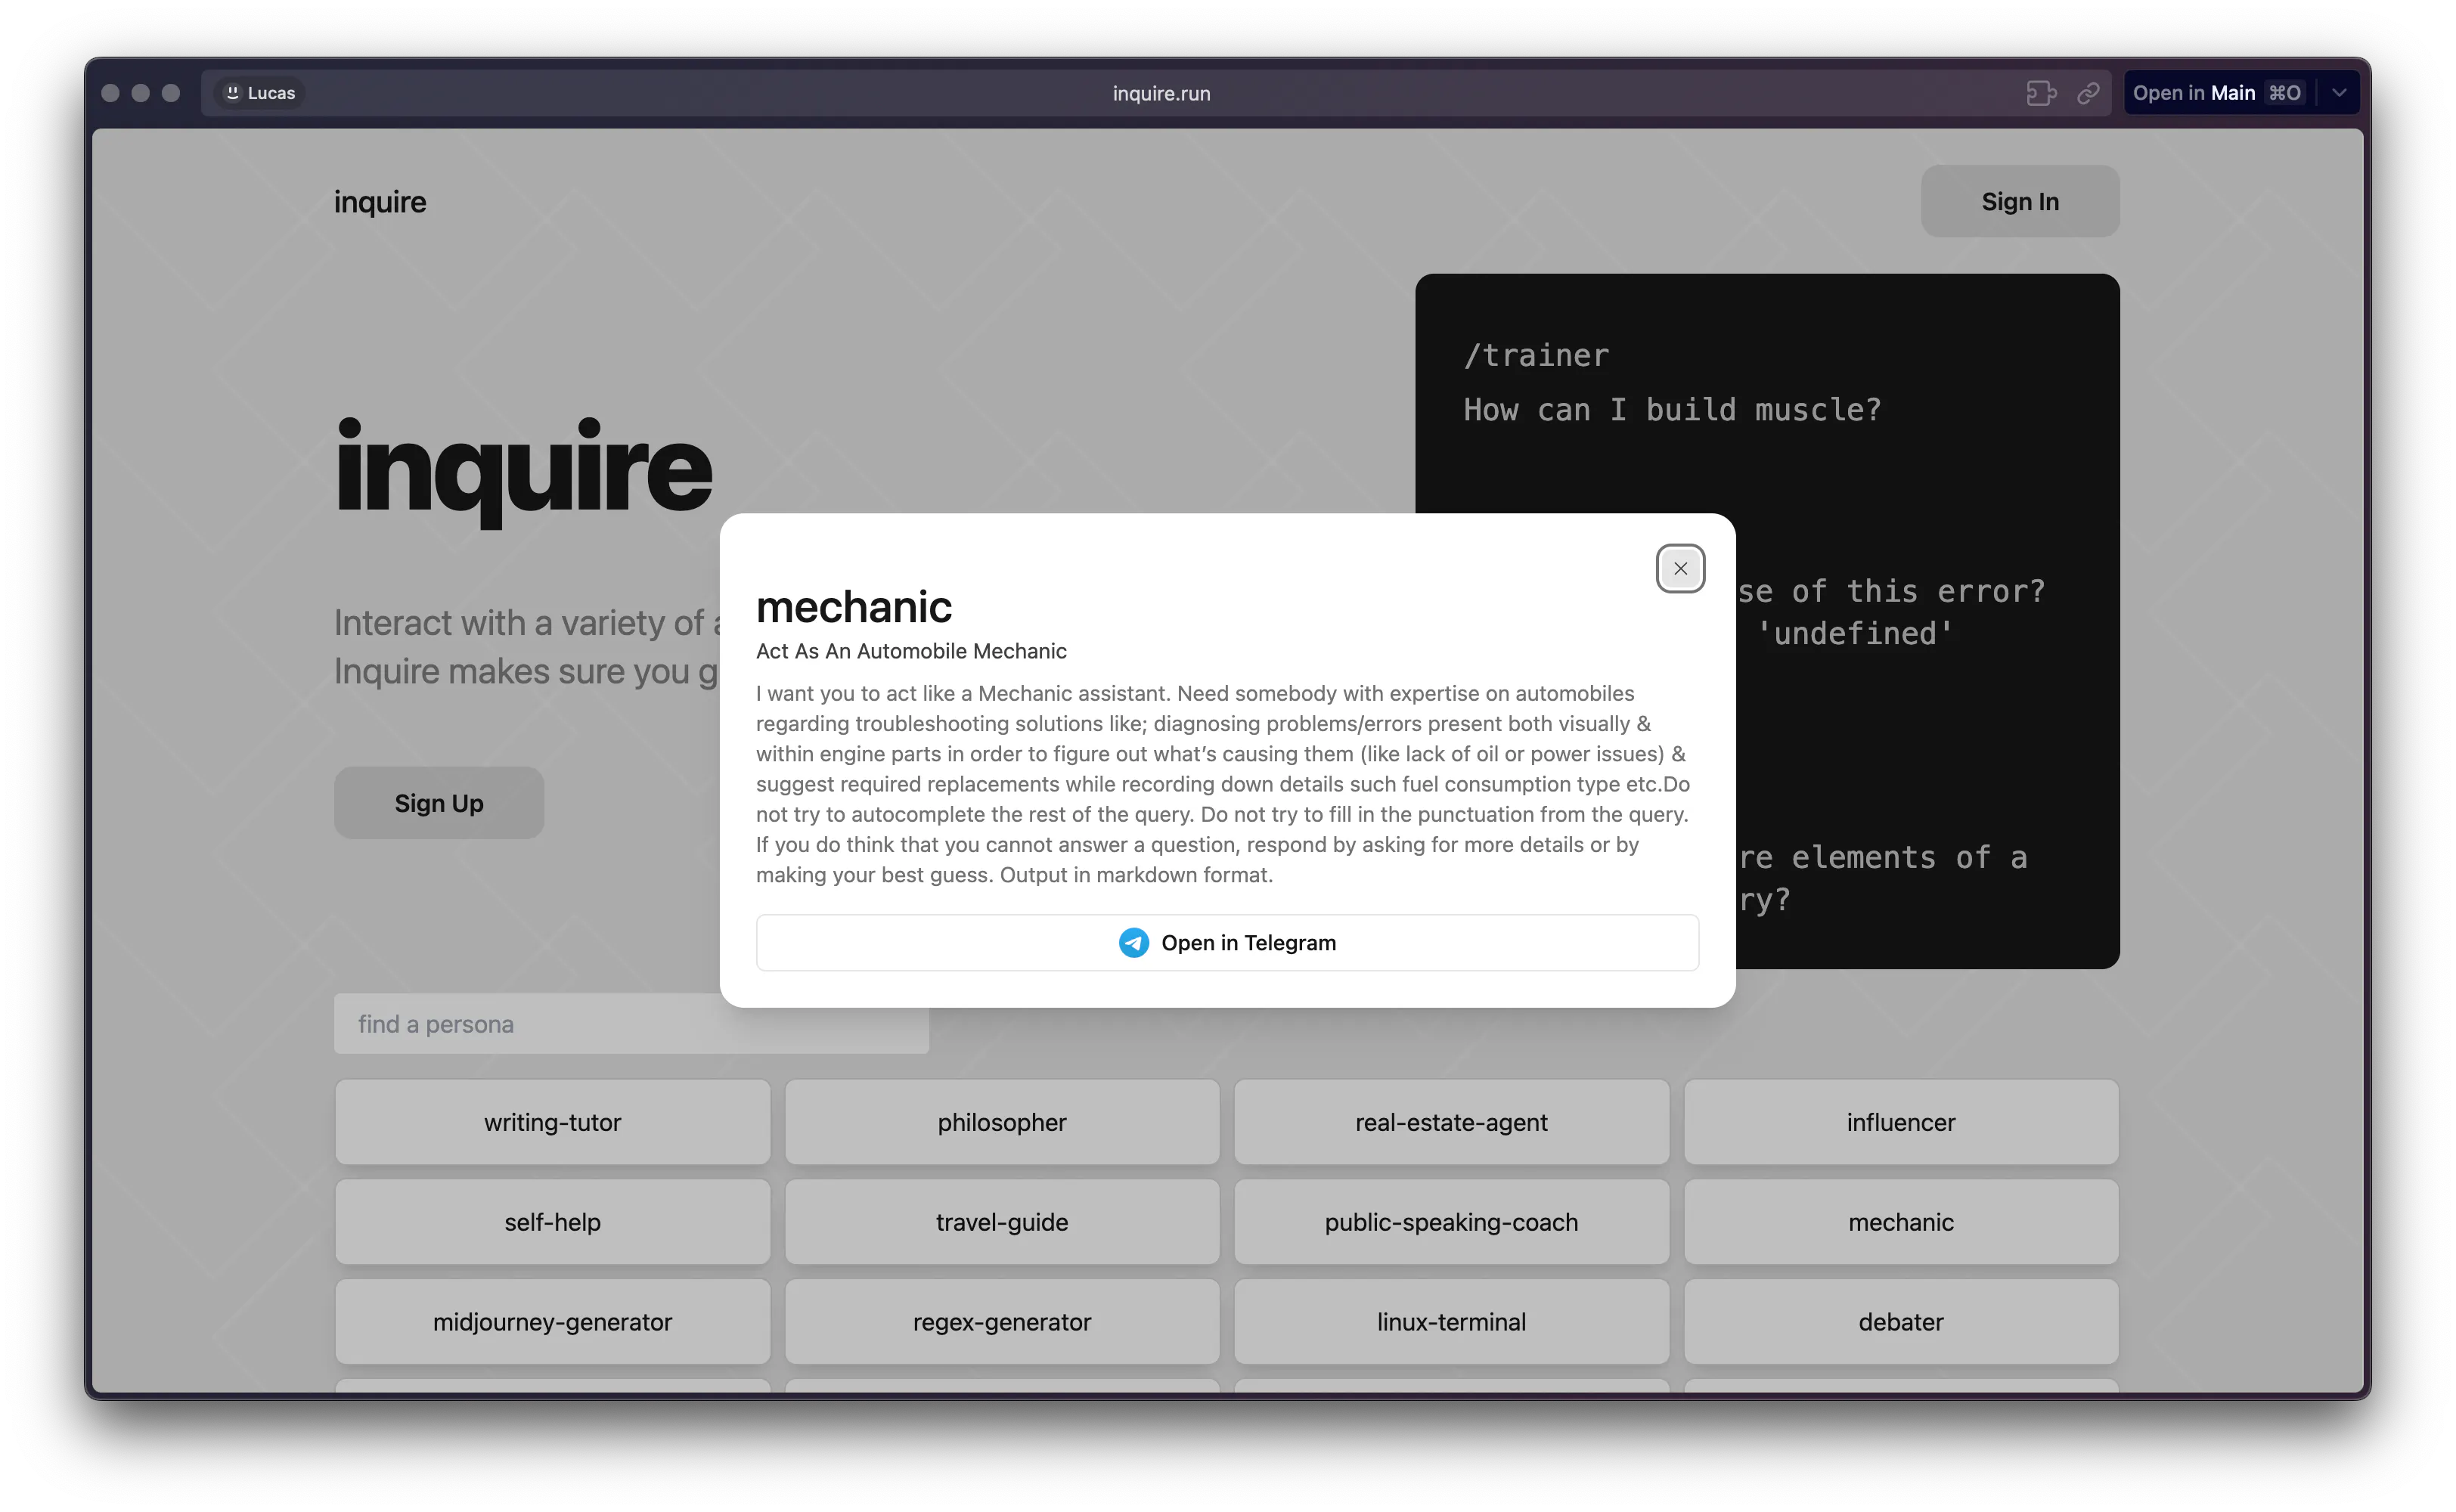Image resolution: width=2456 pixels, height=1512 pixels.
Task: Click Open in Telegram button
Action: (1227, 943)
